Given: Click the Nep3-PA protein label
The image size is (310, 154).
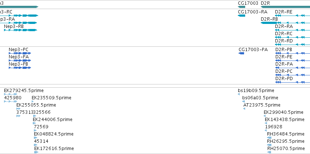Looking at the screenshot, I should pos(19,57).
